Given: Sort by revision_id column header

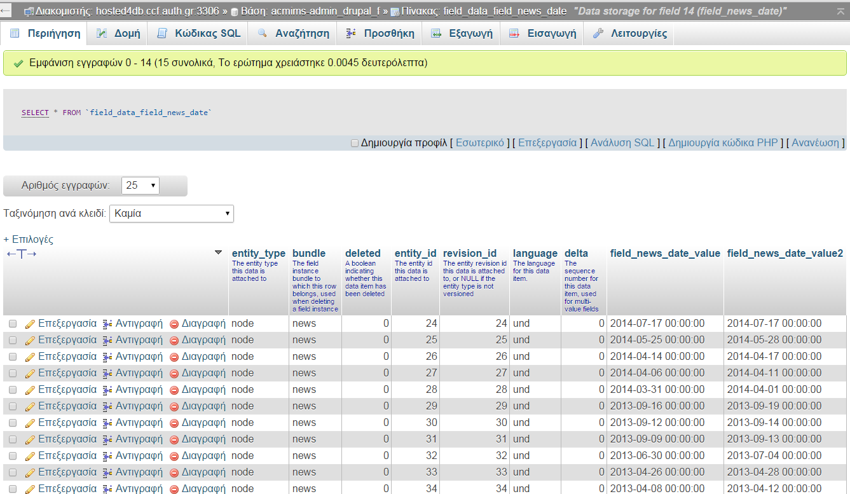Looking at the screenshot, I should (470, 254).
